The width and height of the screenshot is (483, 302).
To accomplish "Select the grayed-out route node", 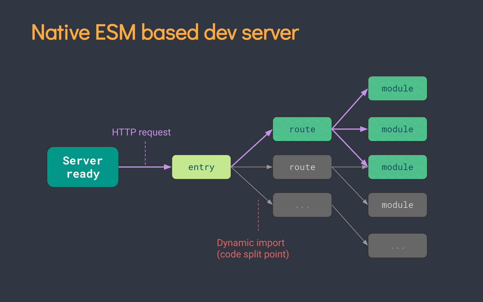I will [x=302, y=167].
